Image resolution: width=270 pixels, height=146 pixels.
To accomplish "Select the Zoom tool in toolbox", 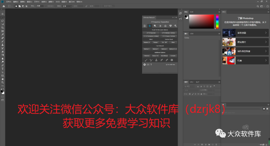I will coord(3,83).
